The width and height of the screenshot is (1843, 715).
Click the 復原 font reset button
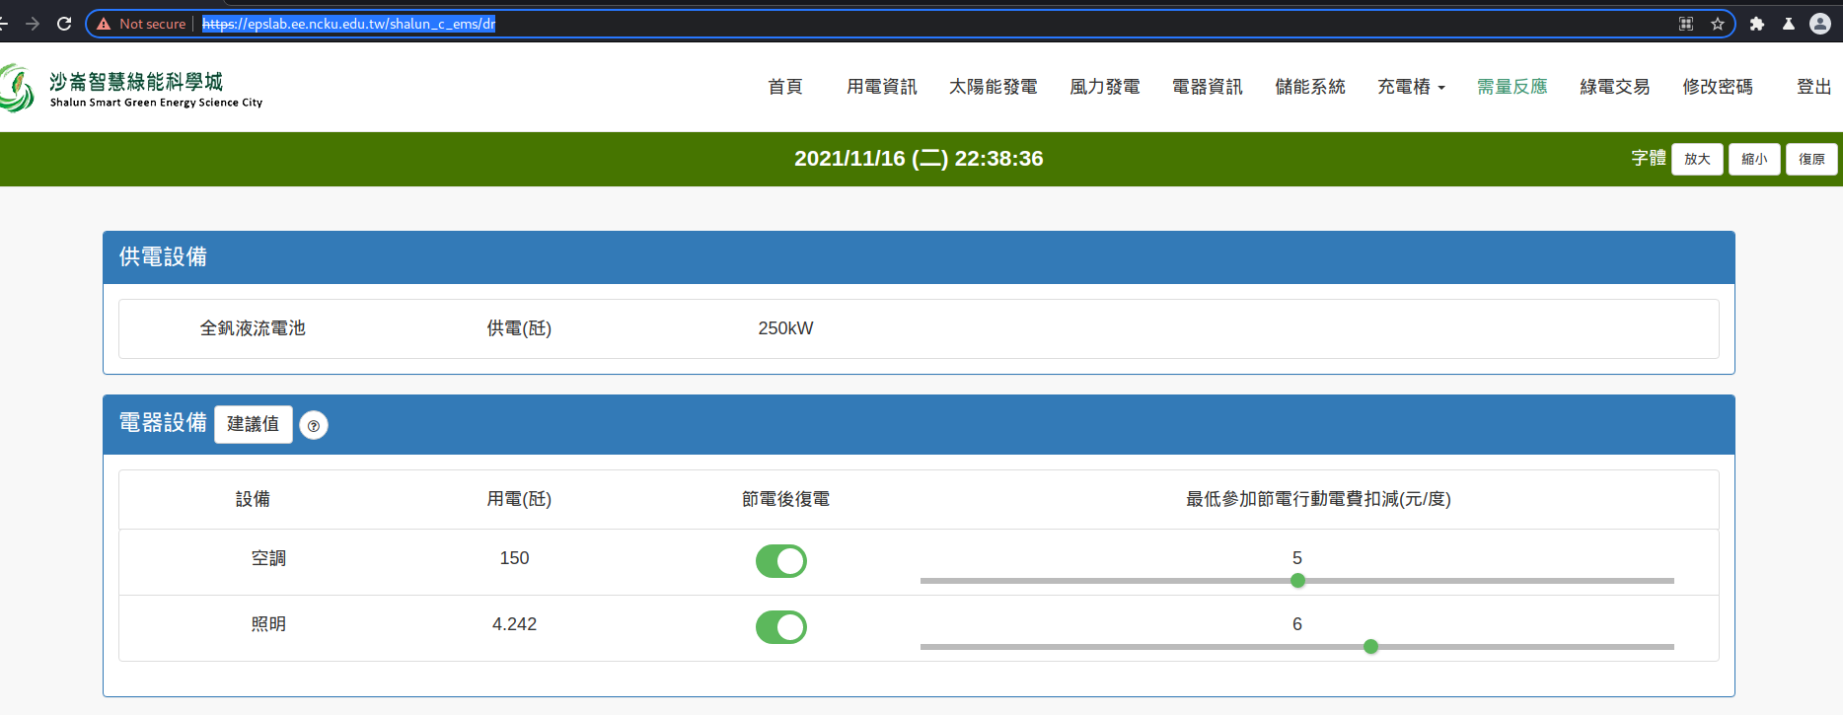click(x=1811, y=159)
